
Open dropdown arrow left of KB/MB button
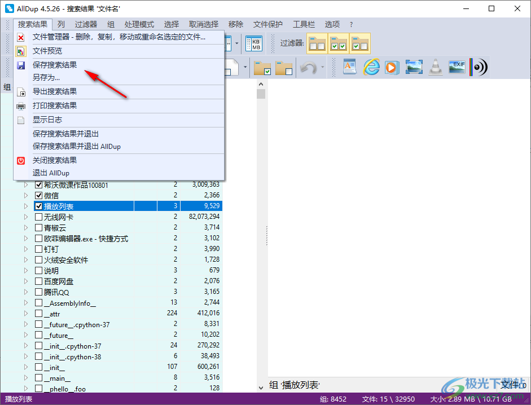236,43
